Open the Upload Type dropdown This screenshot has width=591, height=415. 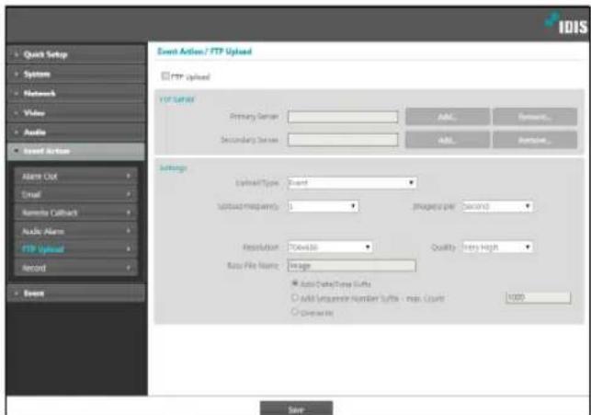point(352,183)
